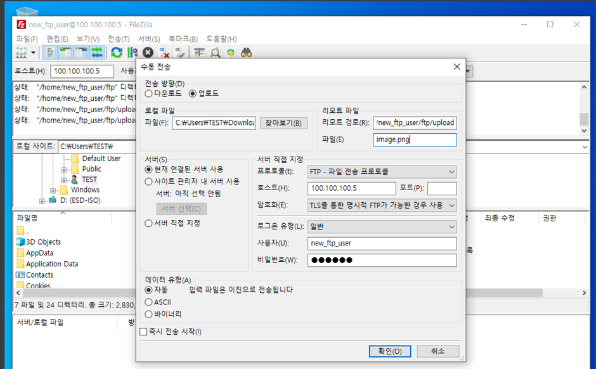The image size is (596, 369).
Task: Open the 로그온 유형 dropdown
Action: [382, 227]
